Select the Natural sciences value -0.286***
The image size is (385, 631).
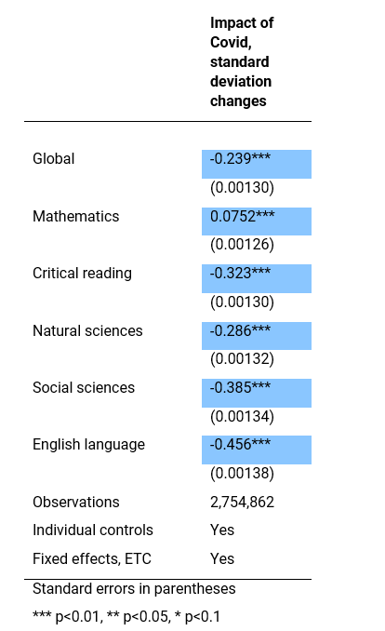click(x=240, y=330)
